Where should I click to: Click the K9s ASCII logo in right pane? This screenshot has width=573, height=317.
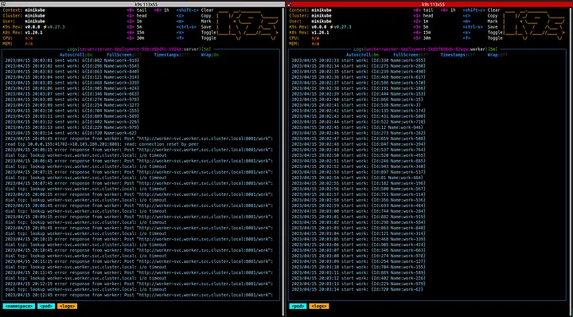coord(534,25)
